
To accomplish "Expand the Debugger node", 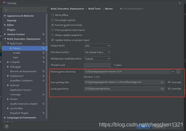I will [x=8, y=67].
